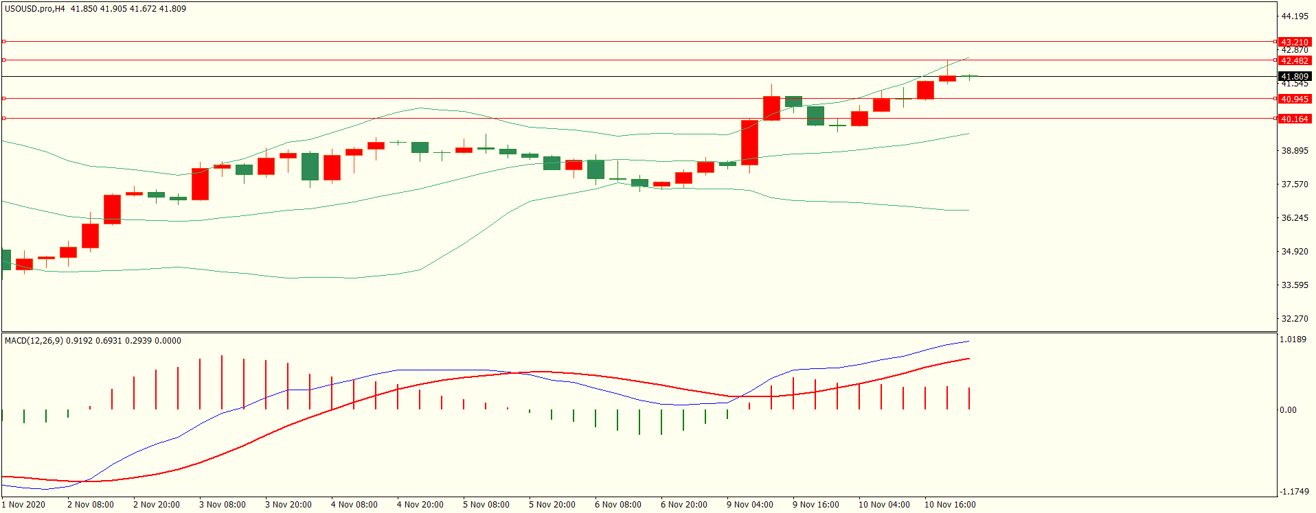Viewport: 1316px width, 513px height.
Task: Click the 41.809 current price label
Action: point(1295,76)
